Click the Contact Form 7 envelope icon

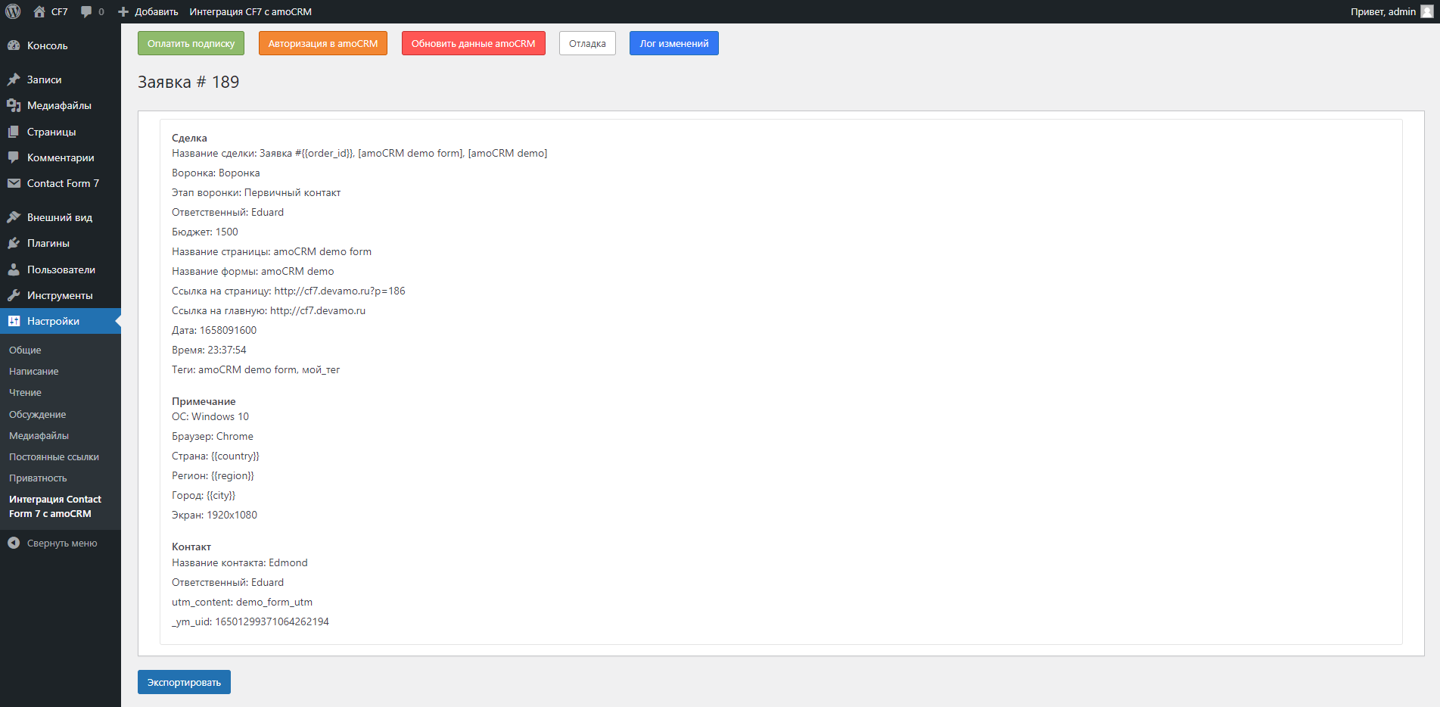tap(14, 183)
